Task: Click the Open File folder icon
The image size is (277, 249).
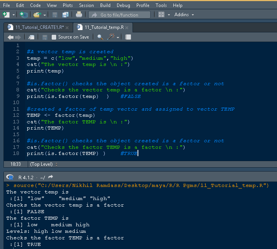Action: 37,15
